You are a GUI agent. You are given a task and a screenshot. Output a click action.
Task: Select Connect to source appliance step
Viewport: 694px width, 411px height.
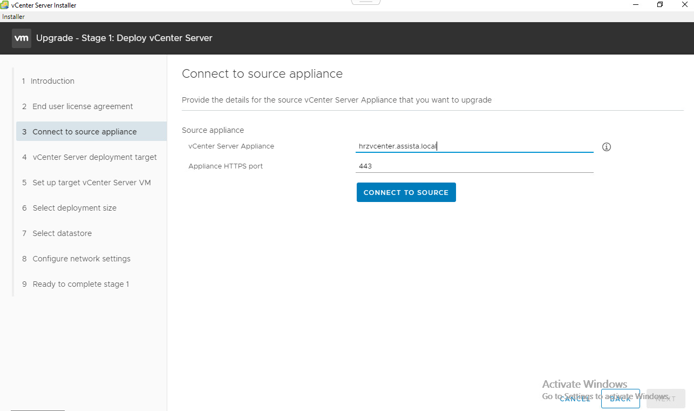pyautogui.click(x=91, y=132)
